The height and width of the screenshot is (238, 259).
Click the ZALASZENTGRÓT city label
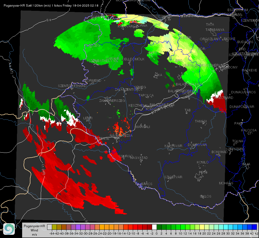(x=129, y=90)
